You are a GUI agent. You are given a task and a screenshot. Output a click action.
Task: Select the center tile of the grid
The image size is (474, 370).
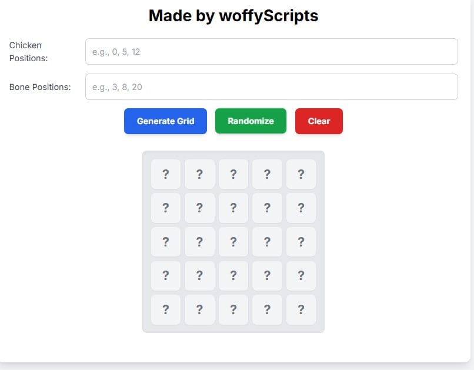click(233, 242)
